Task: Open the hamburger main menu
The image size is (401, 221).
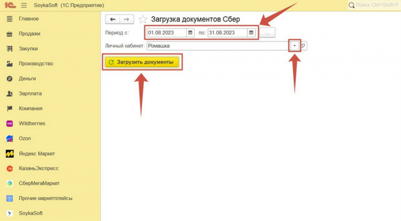Action: (x=24, y=5)
